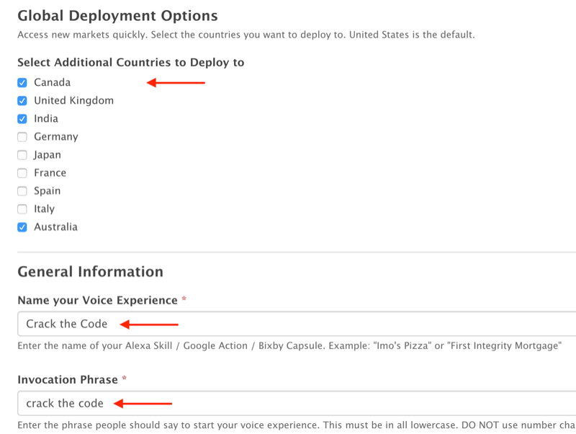This screenshot has height=434, width=576.
Task: Click the 'Access new markets quickly' description text
Action: click(246, 35)
